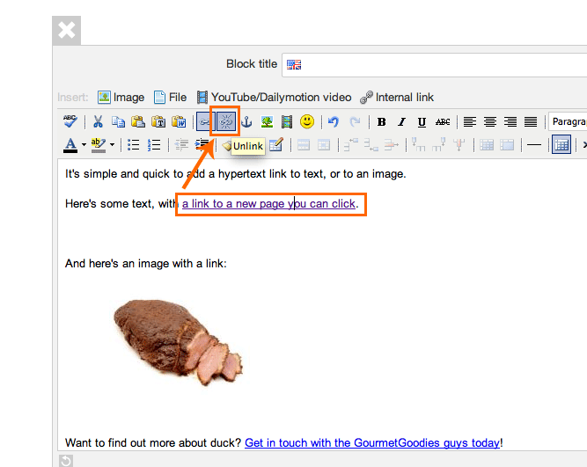Toggle the bulleted list

pos(133,145)
